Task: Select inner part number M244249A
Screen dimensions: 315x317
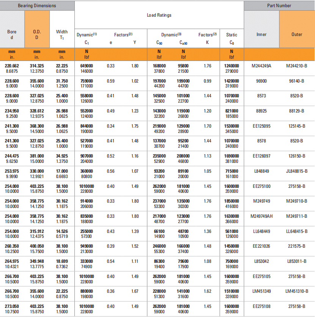Action: coord(261,66)
